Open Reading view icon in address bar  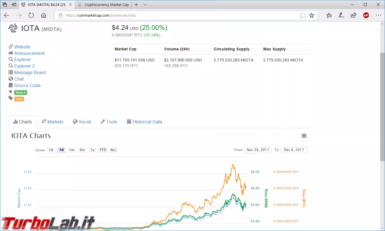pyautogui.click(x=302, y=15)
